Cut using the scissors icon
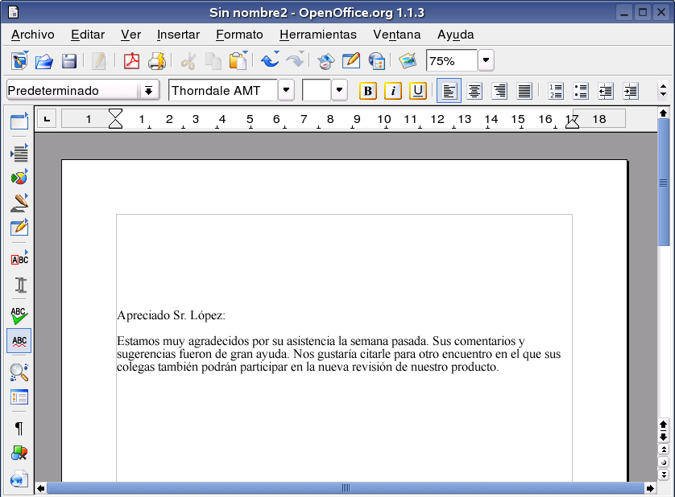 coord(187,60)
